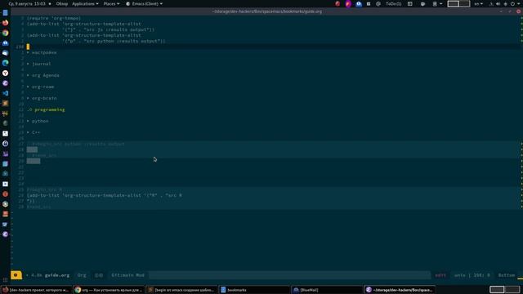
Task: Open Firefox from the dock
Action: pos(6,23)
